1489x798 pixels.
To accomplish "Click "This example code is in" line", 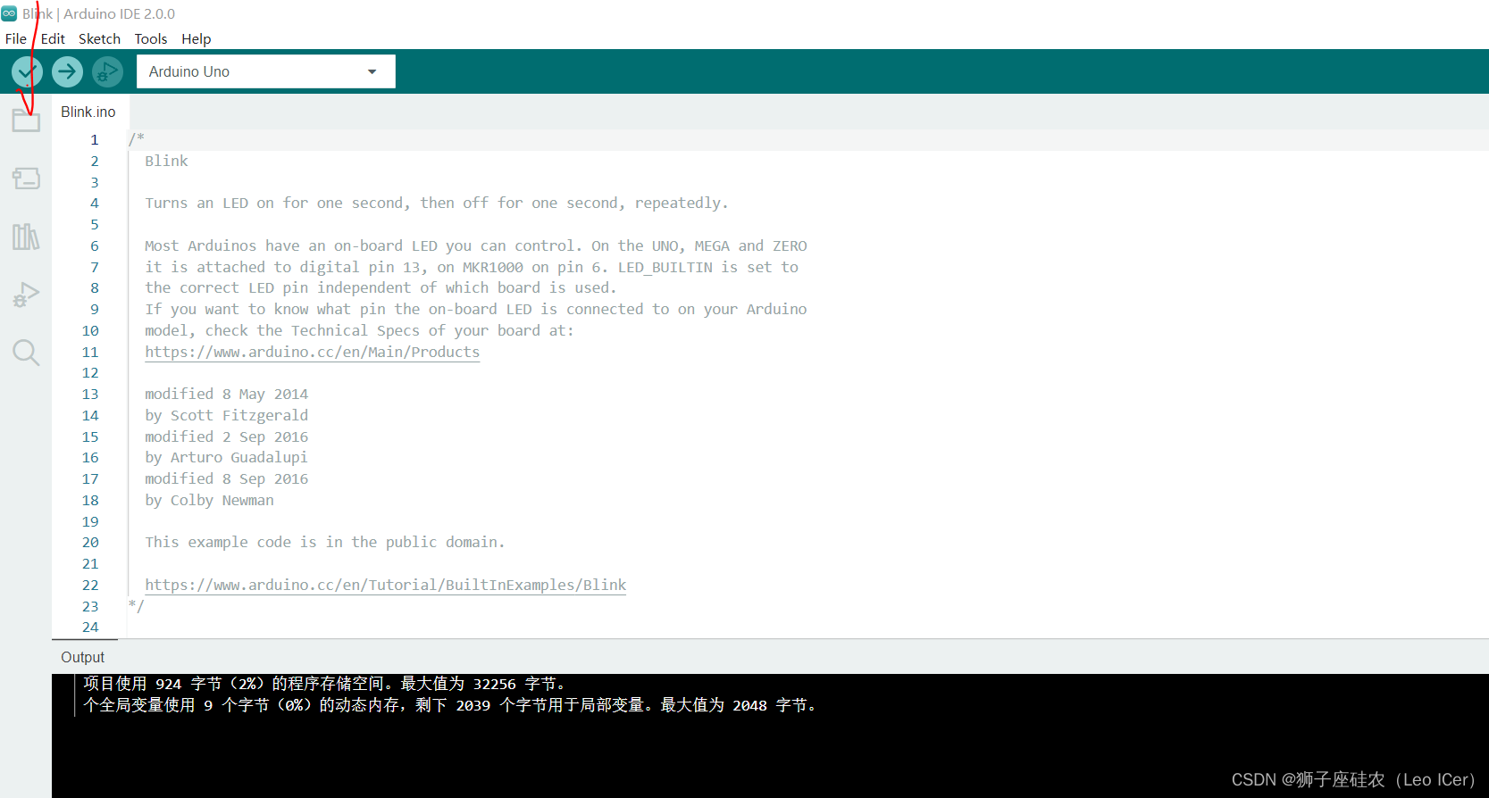I will (325, 542).
